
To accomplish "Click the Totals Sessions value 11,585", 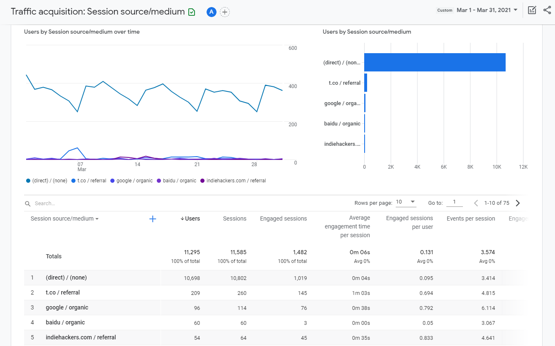I will tap(239, 252).
